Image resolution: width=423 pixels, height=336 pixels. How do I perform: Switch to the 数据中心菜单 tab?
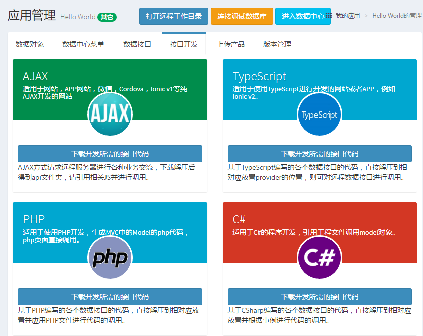click(83, 44)
